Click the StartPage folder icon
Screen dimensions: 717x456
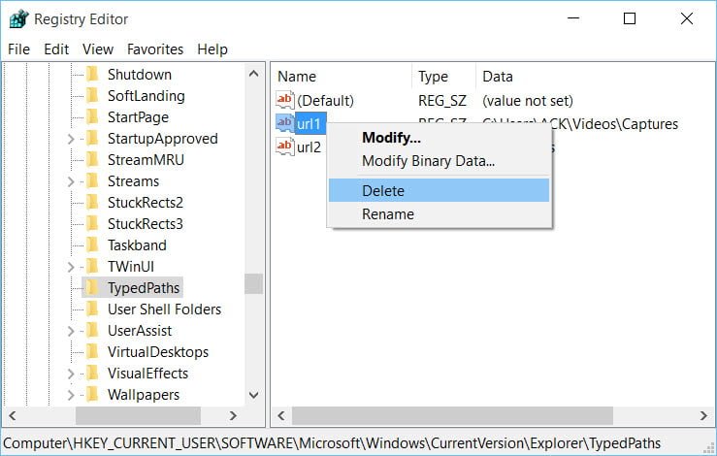click(x=92, y=117)
